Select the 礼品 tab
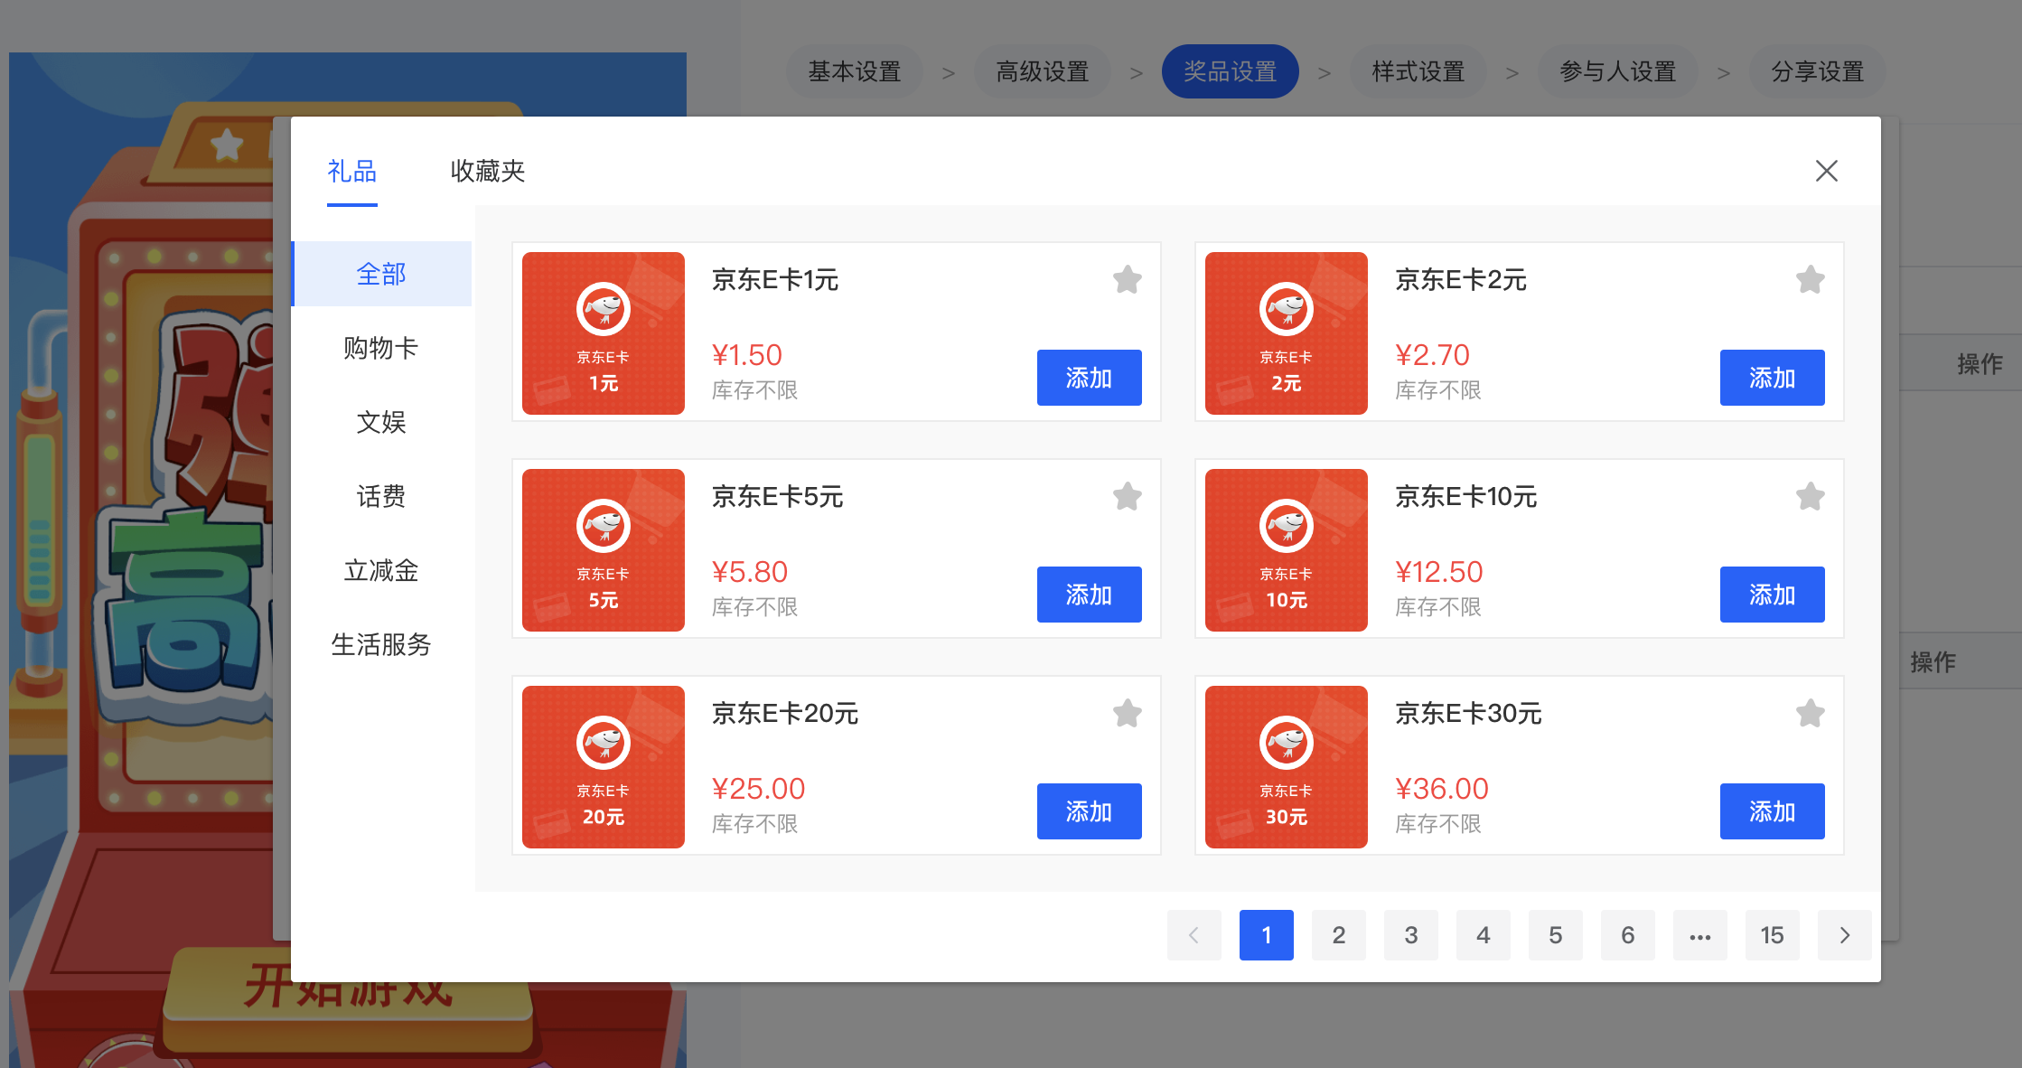Image resolution: width=2022 pixels, height=1068 pixels. tap(352, 171)
